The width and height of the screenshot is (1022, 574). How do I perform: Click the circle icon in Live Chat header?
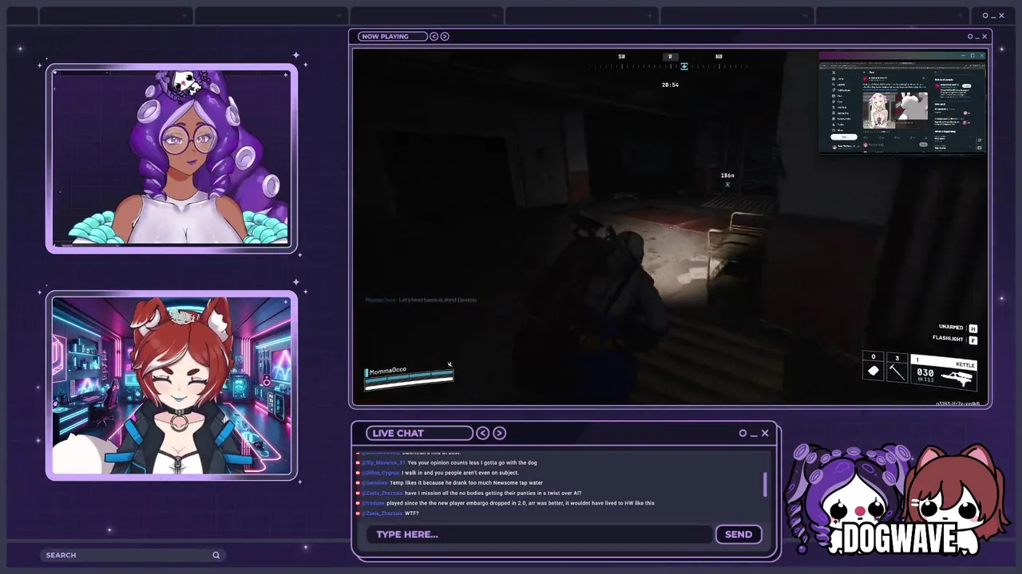pos(743,433)
